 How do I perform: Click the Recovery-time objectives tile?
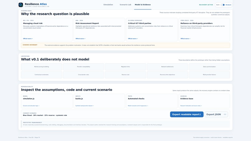click(167, 75)
